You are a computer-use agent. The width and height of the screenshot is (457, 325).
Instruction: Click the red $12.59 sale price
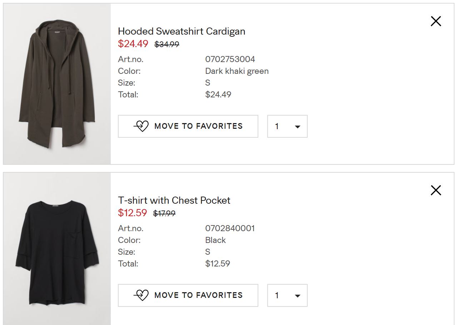[x=133, y=213]
